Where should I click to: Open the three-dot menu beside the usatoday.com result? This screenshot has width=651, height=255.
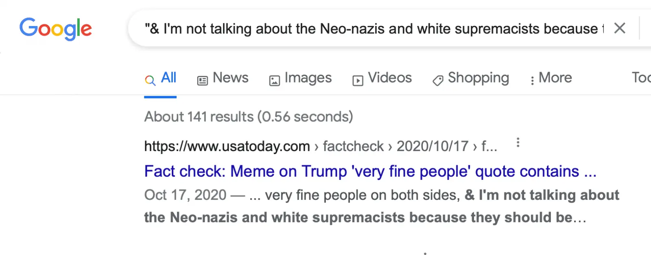518,143
